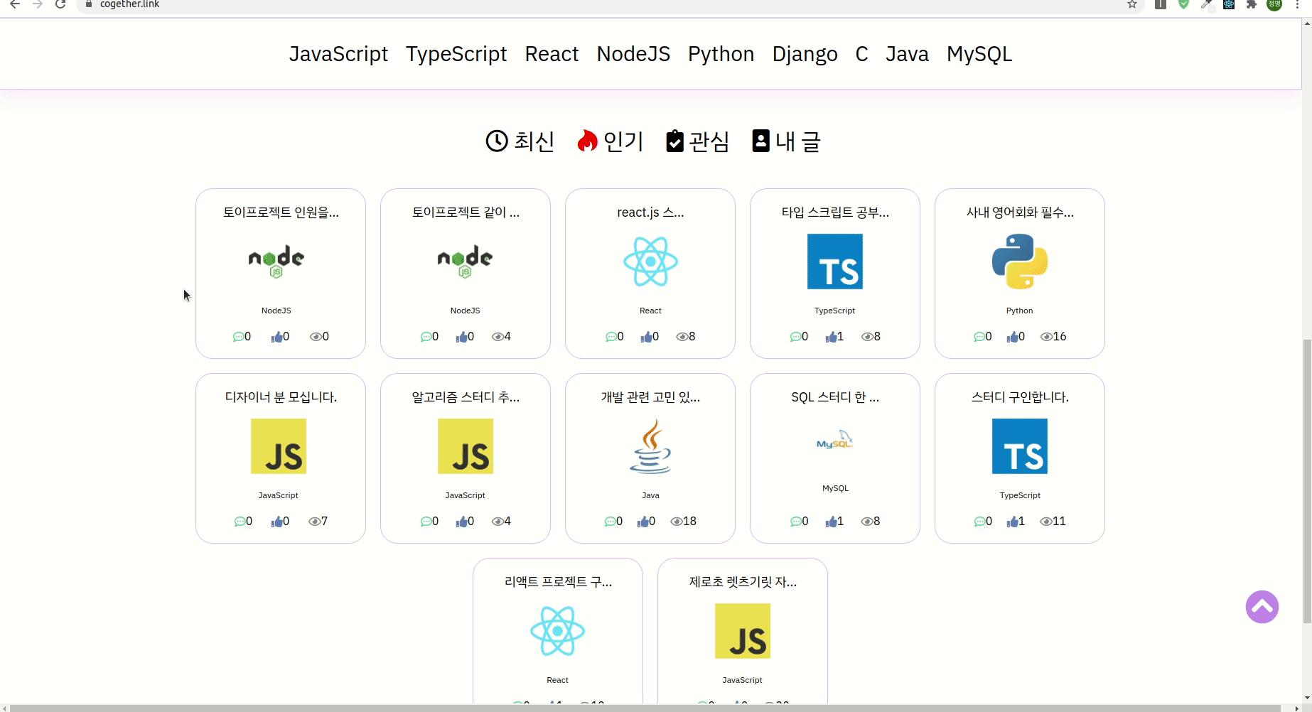Image resolution: width=1312 pixels, height=712 pixels.
Task: Click the TS logo on 타입 스크립트 공부 card
Action: pos(835,261)
